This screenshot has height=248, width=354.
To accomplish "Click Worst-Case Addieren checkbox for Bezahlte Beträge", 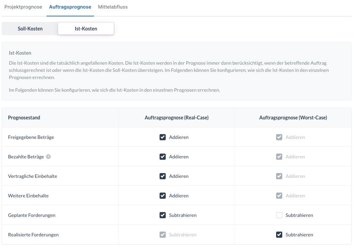I will tap(279, 157).
